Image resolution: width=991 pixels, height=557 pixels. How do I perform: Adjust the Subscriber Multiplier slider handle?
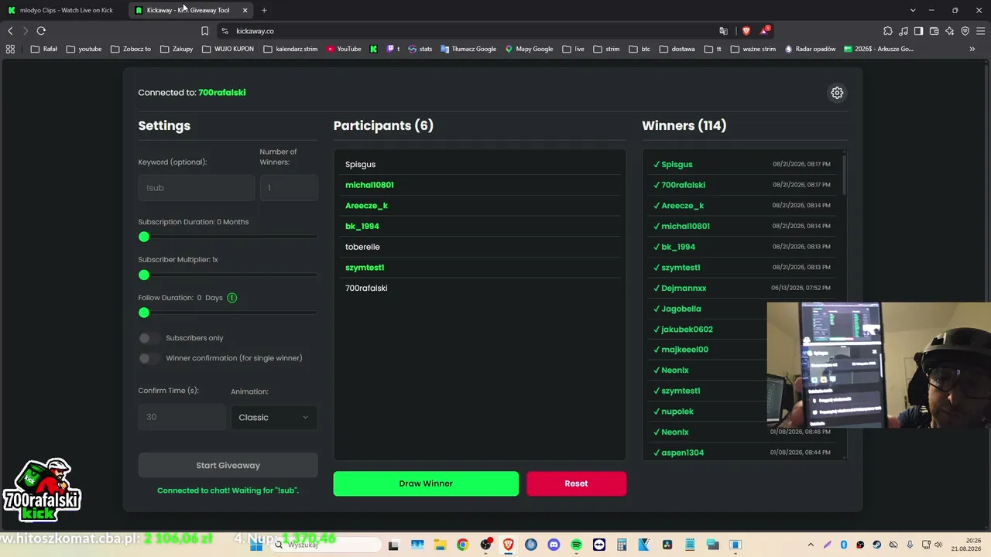pyautogui.click(x=144, y=275)
